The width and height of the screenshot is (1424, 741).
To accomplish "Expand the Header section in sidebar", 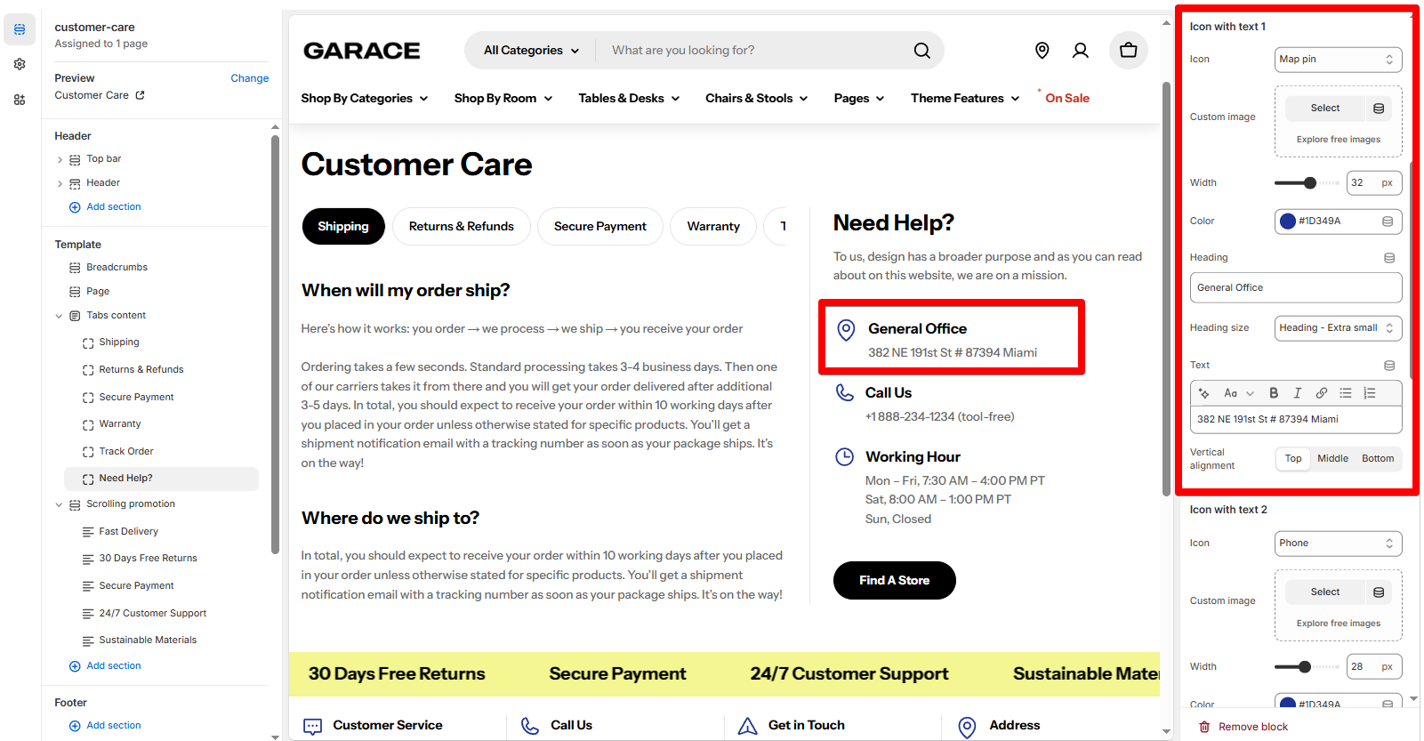I will click(60, 184).
